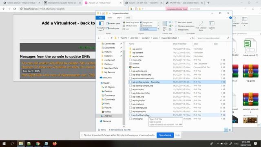Open Windows Start menu
This screenshot has width=261, height=147.
tap(4, 143)
